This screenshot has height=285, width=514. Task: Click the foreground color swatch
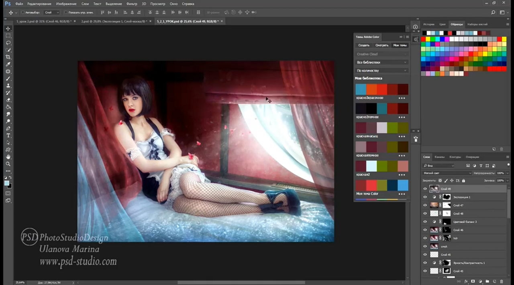tap(7, 183)
